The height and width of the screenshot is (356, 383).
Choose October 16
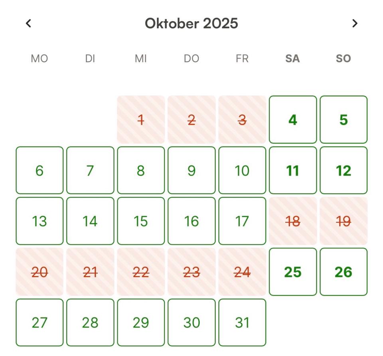pos(191,221)
